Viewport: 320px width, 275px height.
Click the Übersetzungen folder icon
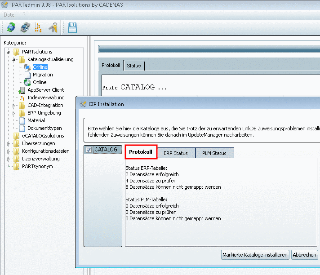point(16,143)
